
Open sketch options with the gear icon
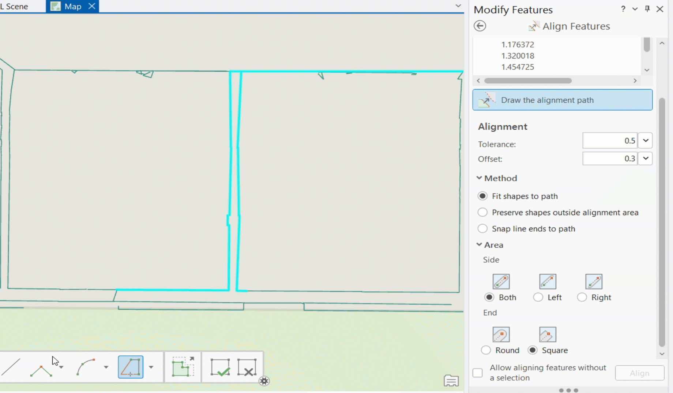tap(264, 381)
